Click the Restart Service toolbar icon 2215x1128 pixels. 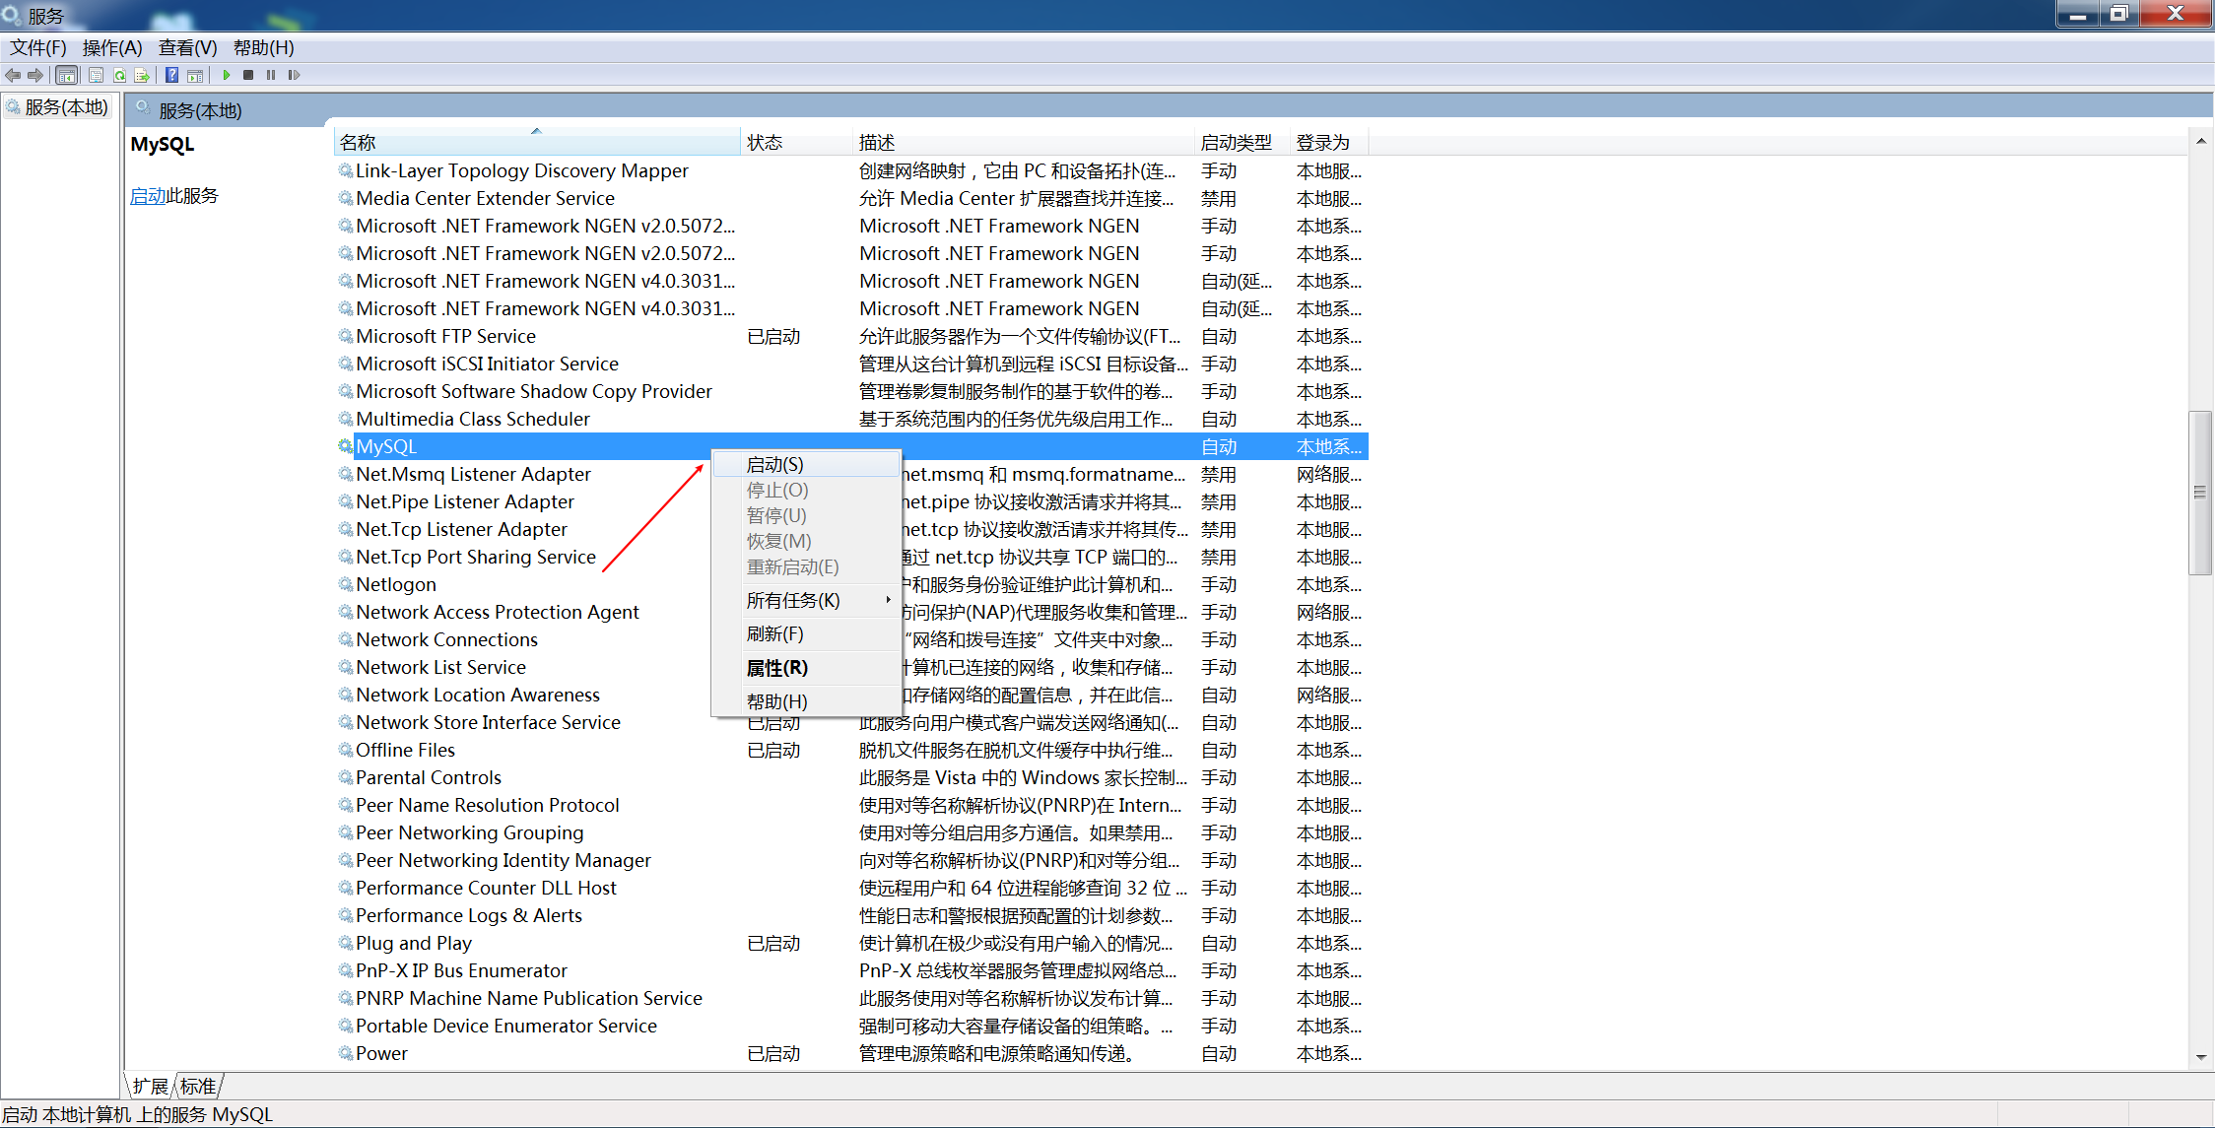(294, 75)
